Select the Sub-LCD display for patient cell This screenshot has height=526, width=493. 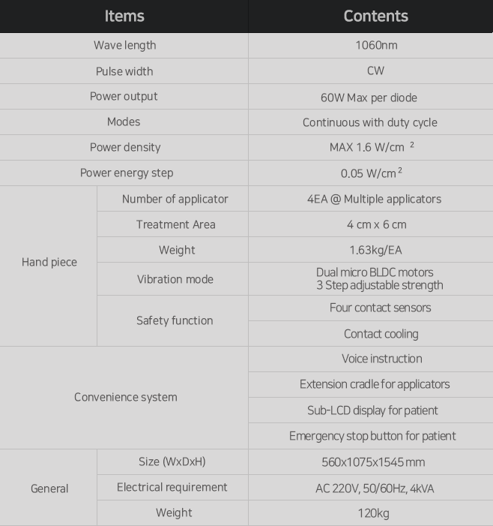(x=370, y=410)
